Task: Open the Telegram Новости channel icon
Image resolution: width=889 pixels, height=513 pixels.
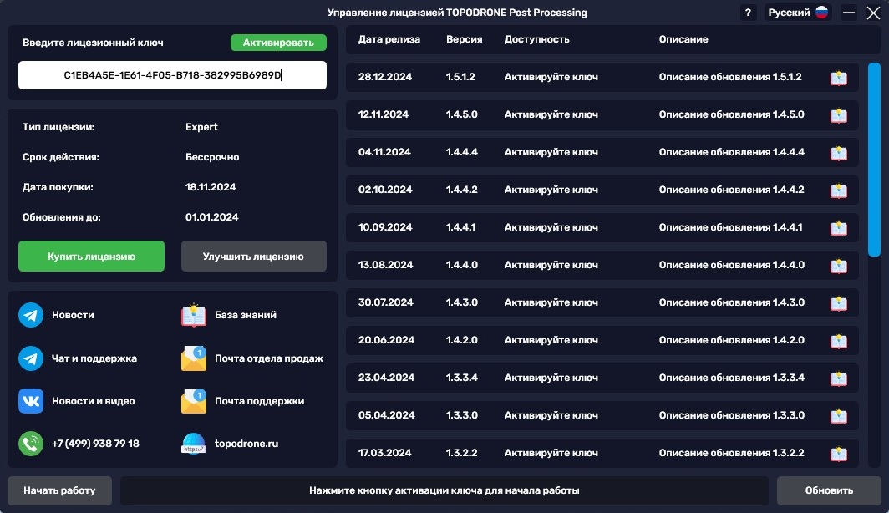Action: point(31,315)
